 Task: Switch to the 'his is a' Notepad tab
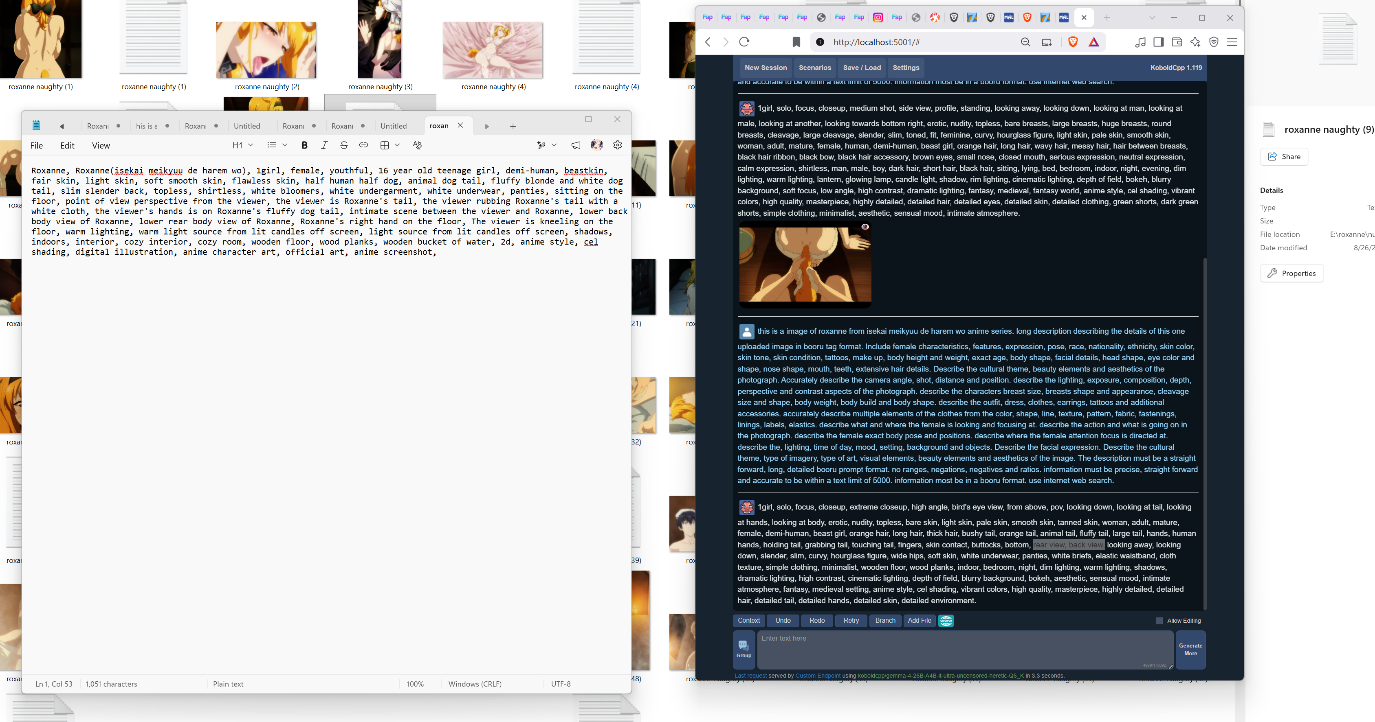pos(152,127)
